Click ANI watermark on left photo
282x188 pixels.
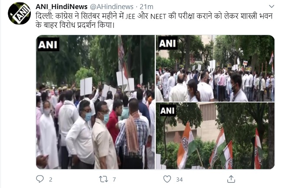point(48,44)
